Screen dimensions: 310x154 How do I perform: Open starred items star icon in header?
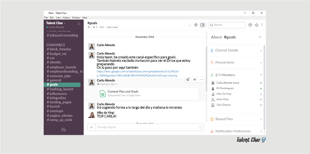[x=257, y=25]
